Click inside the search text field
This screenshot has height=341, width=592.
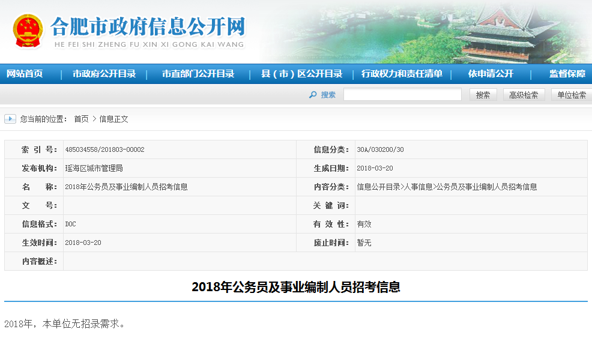pos(402,94)
